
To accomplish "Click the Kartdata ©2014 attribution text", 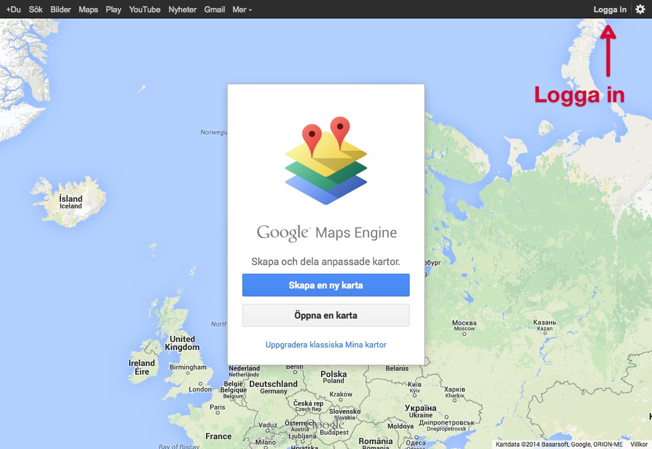I will click(559, 445).
